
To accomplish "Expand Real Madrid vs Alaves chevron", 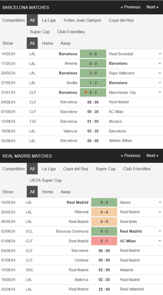I will click(160, 202).
